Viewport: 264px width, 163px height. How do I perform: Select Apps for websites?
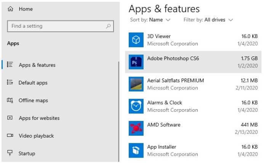pyautogui.click(x=39, y=118)
